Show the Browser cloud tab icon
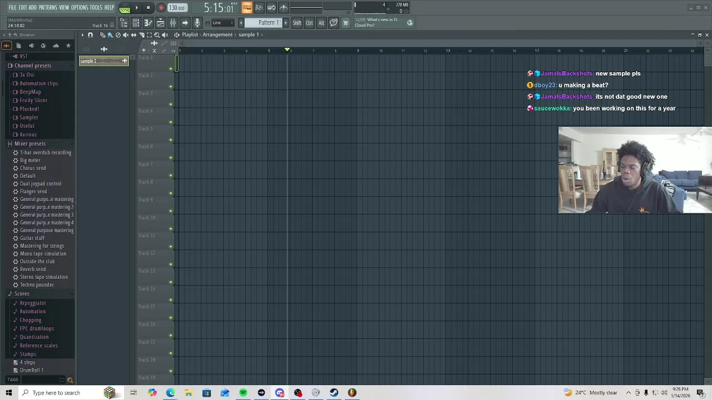This screenshot has height=400, width=712. point(56,46)
